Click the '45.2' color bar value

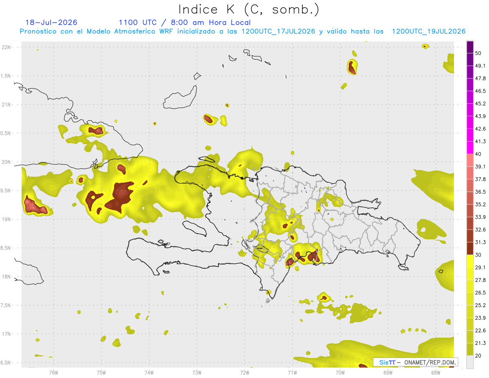tap(481, 104)
